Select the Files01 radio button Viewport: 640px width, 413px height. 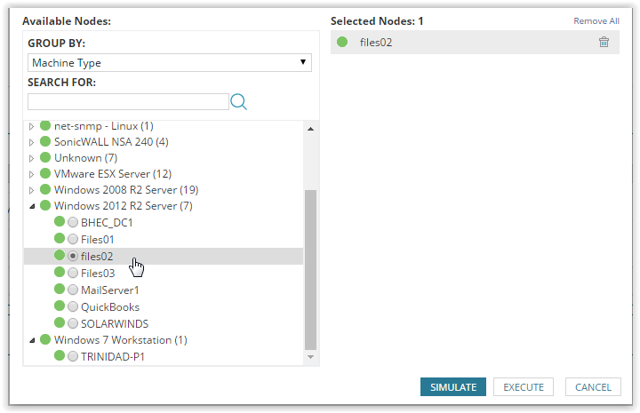[x=73, y=239]
